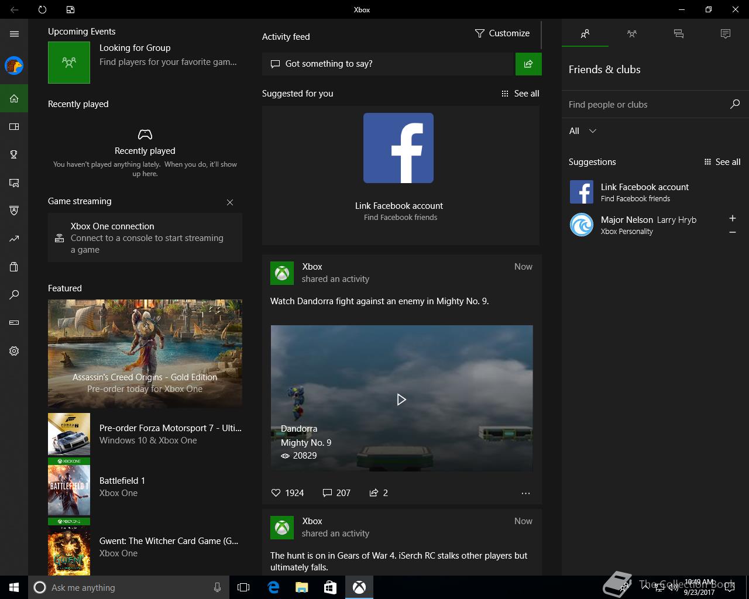Screen dimensions: 749x599
Task: Click the Cortana microphone icon
Action: 217,587
